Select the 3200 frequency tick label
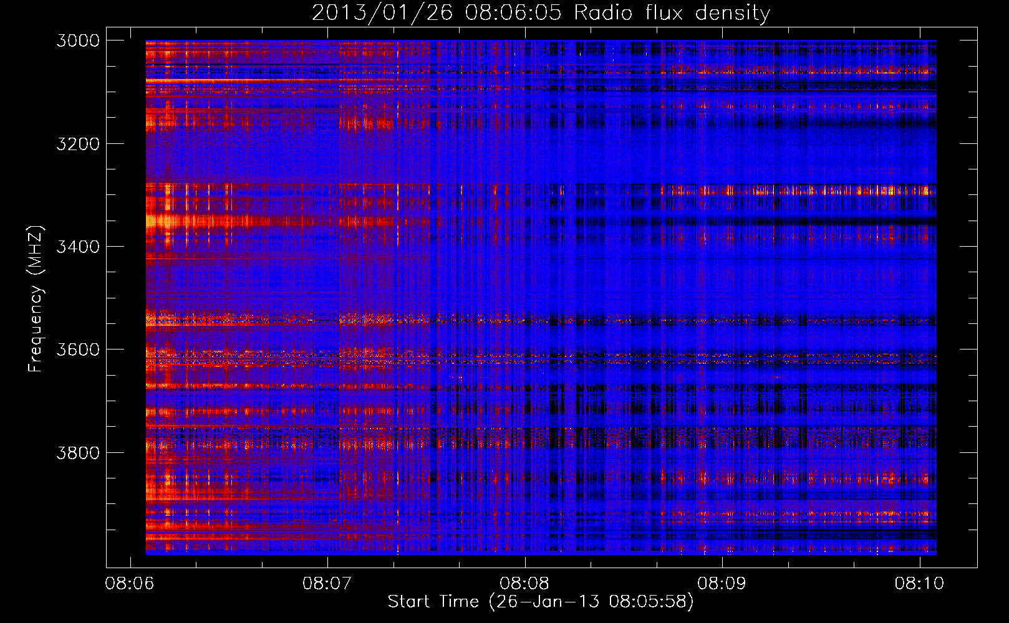1009x623 pixels. click(78, 144)
